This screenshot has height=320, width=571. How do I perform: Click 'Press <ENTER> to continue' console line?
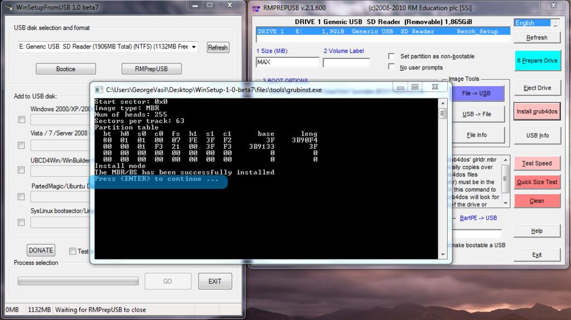coord(157,179)
